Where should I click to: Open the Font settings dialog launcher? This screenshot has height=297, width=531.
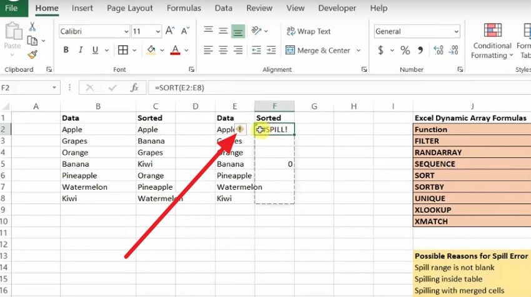click(x=192, y=69)
